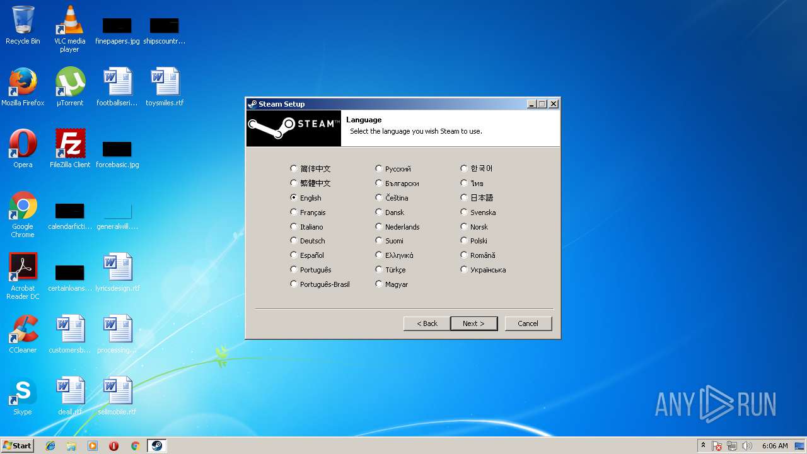Click the Steam taskbar button
The width and height of the screenshot is (807, 454).
tap(156, 446)
